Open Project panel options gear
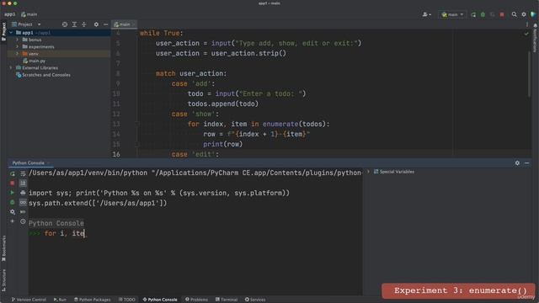Screen dimensions: 539x303 tap(96, 24)
